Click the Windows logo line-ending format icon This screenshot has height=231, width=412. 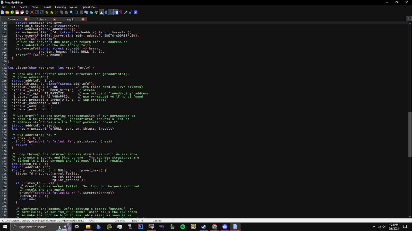[96, 12]
